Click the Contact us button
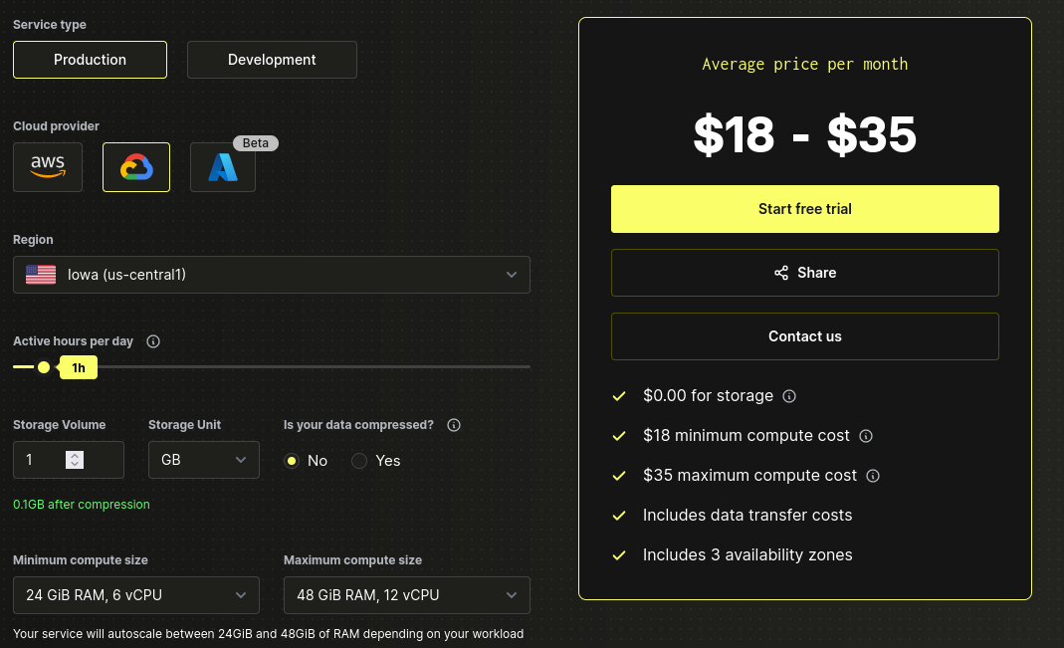Screen dimensions: 1064x648 click(x=804, y=335)
